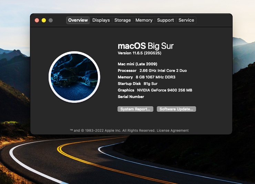Minimize window with yellow button
Image resolution: width=255 pixels, height=184 pixels.
(44, 20)
